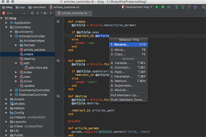Screen dimensions: 206x137
Task: Open project panel settings gear
Action: point(45,13)
